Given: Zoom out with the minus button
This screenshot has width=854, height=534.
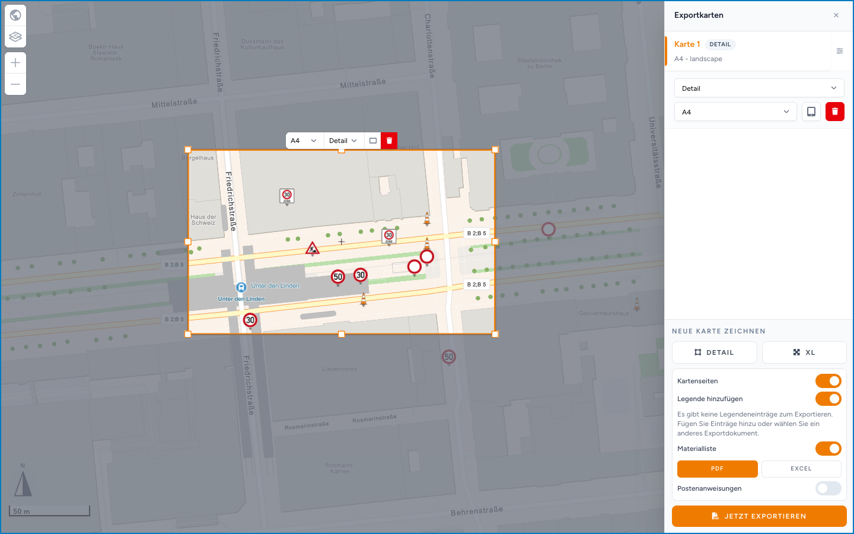Looking at the screenshot, I should click(15, 84).
